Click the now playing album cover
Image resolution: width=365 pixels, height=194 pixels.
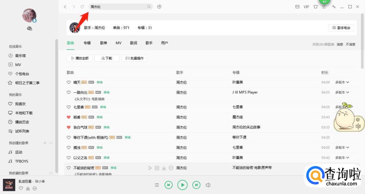9,185
